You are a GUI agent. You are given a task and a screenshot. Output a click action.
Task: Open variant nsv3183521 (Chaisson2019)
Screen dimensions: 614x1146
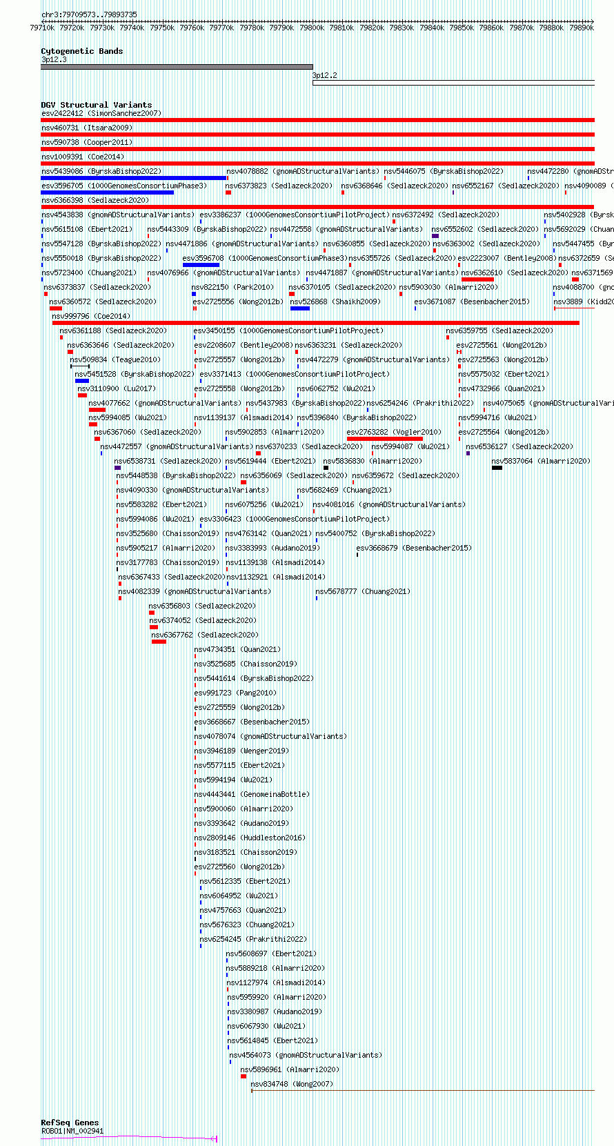point(246,852)
